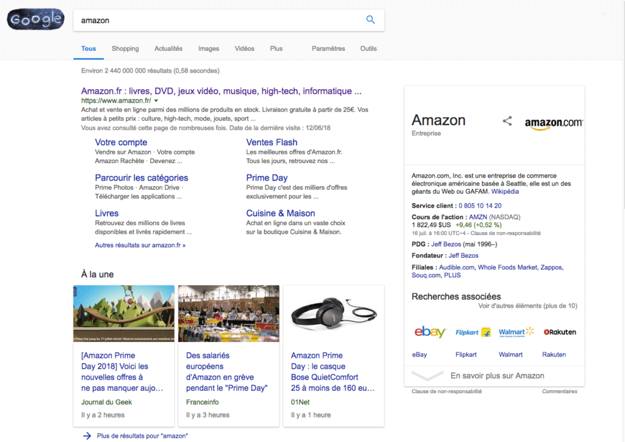Viewport: 625px width, 442px height.
Task: Open the warehouse strike news thumbnail
Action: pos(229,313)
